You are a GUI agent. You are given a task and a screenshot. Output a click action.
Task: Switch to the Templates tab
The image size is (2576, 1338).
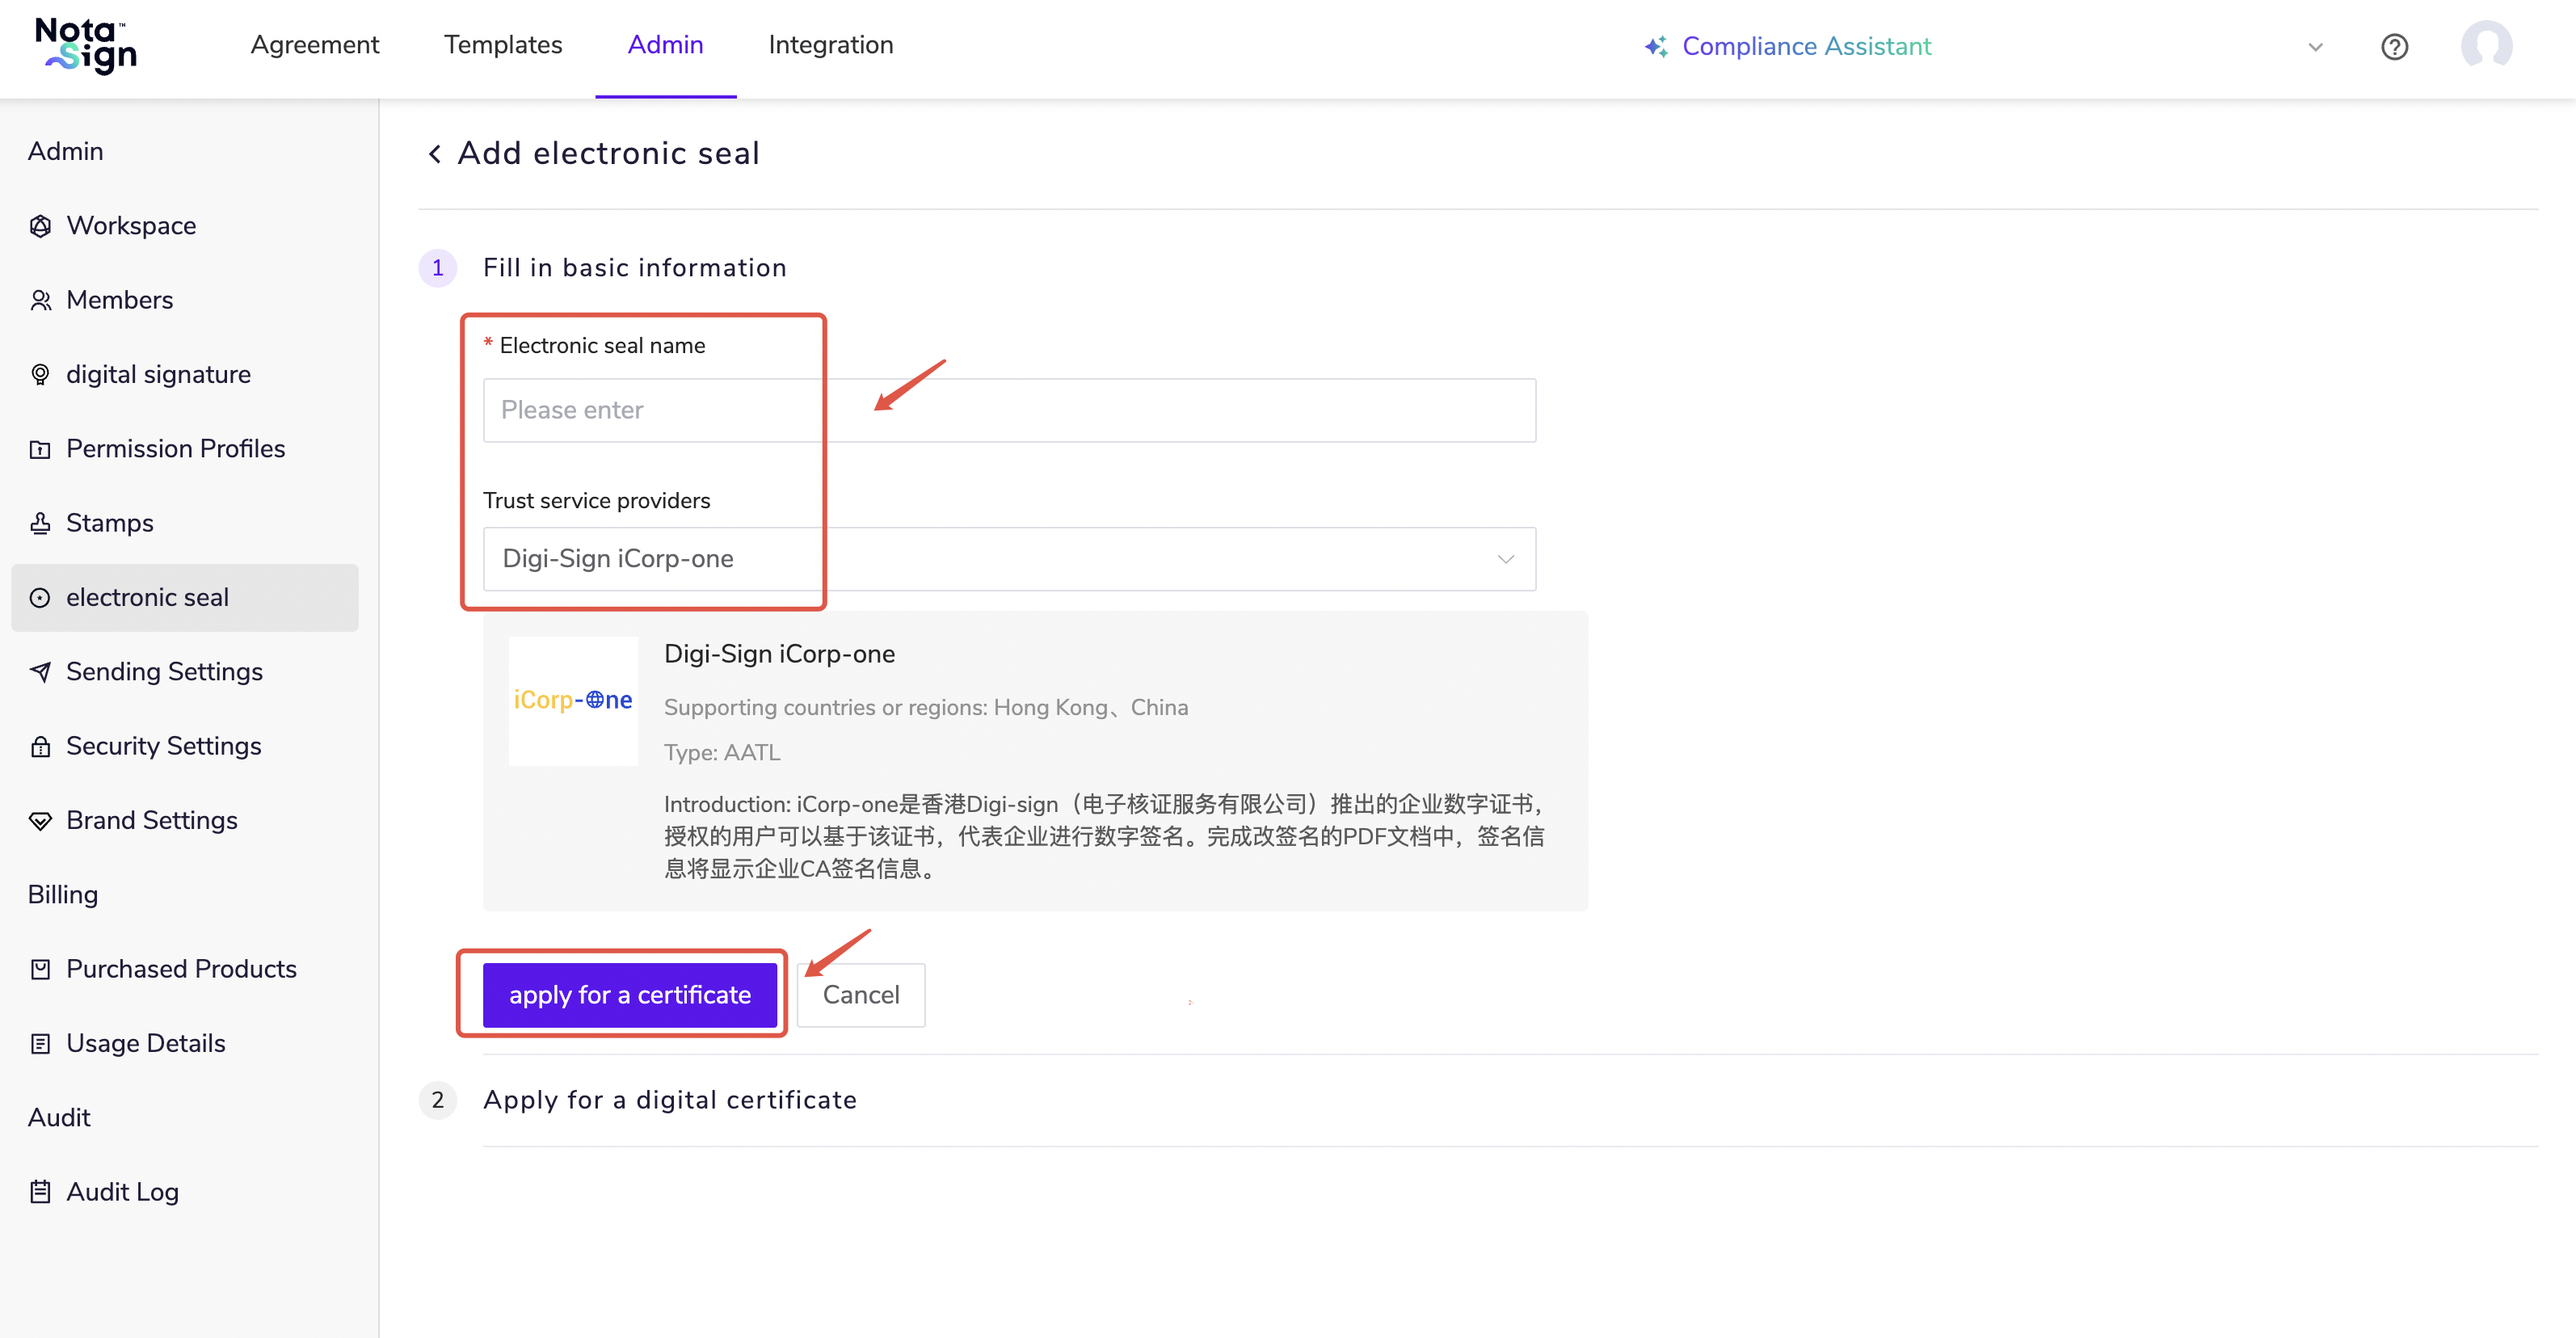coord(503,45)
